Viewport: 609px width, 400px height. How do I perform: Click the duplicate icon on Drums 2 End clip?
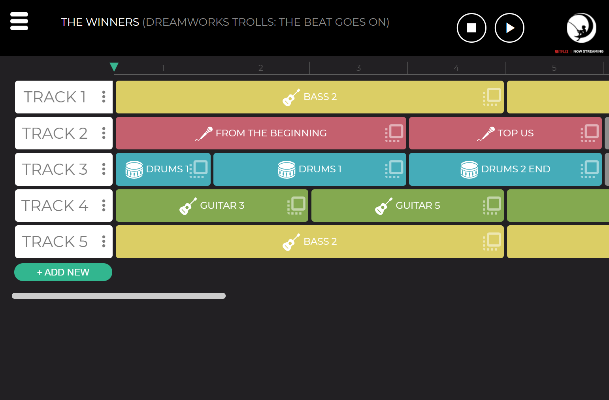pyautogui.click(x=590, y=169)
